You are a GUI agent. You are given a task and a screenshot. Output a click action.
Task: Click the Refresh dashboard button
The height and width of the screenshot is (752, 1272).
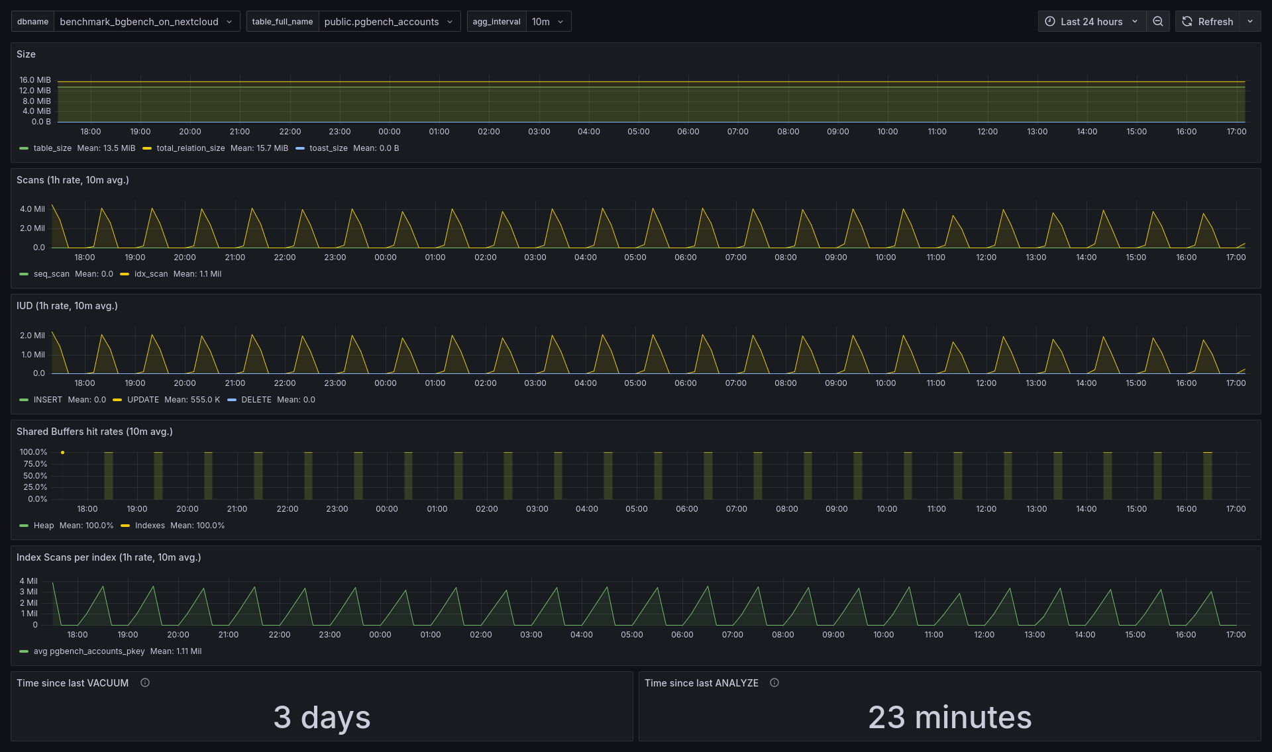1208,21
